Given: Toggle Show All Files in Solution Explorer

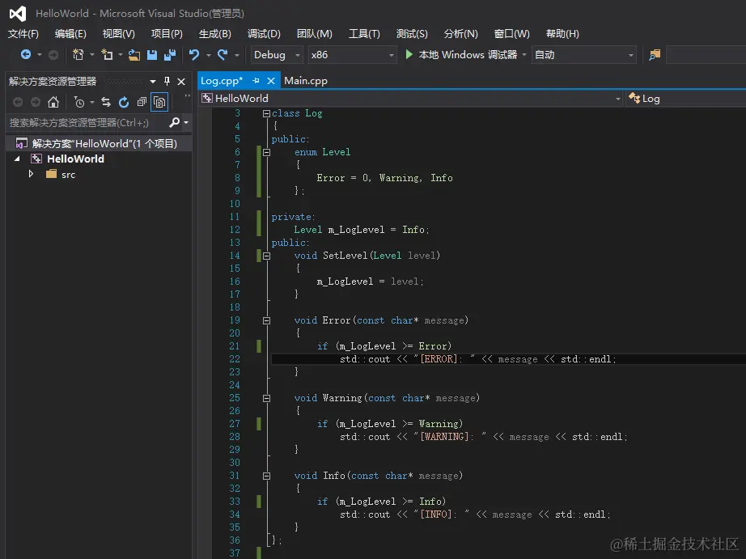Looking at the screenshot, I should (159, 102).
